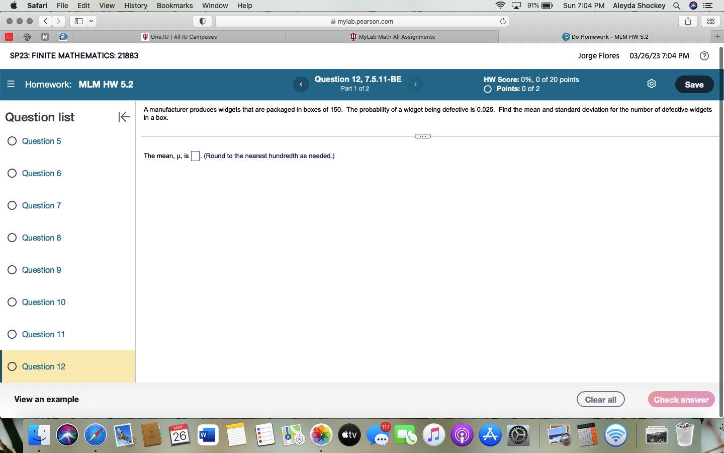Collapse the Question list panel
Screen dimensions: 724x453
(123, 117)
